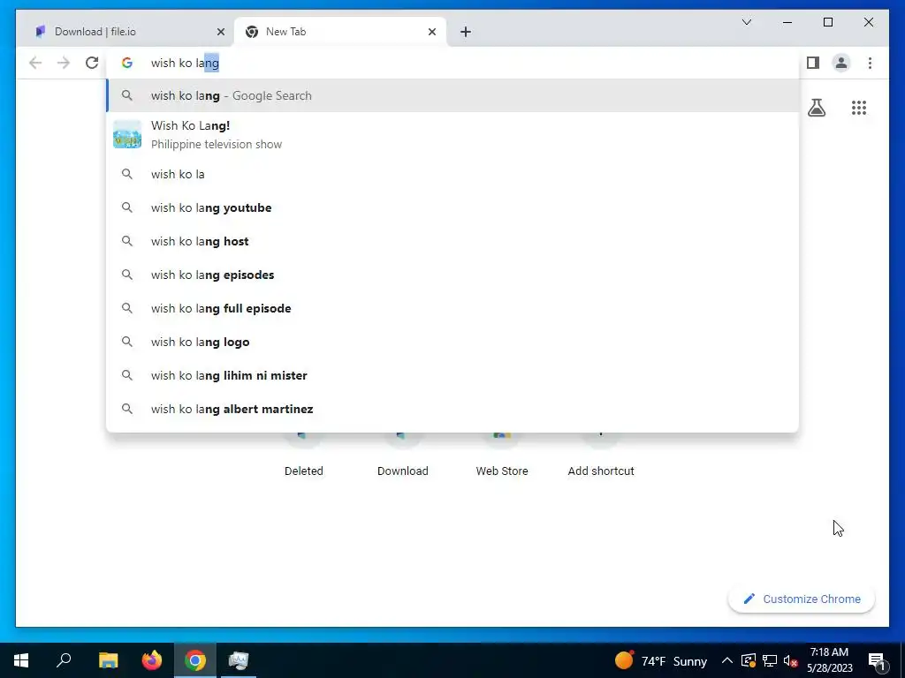Screen dimensions: 905x678
Task: Click the browser Back arrow
Action: (35, 63)
